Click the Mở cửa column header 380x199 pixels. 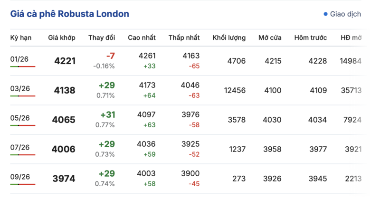(x=270, y=38)
